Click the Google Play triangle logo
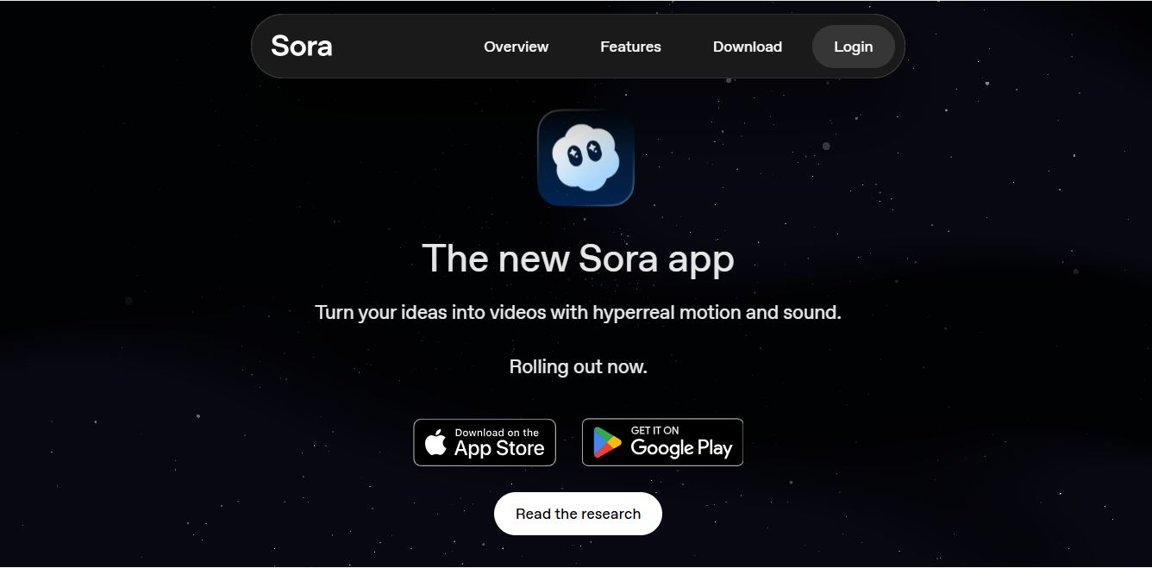This screenshot has height=568, width=1152. coord(607,443)
